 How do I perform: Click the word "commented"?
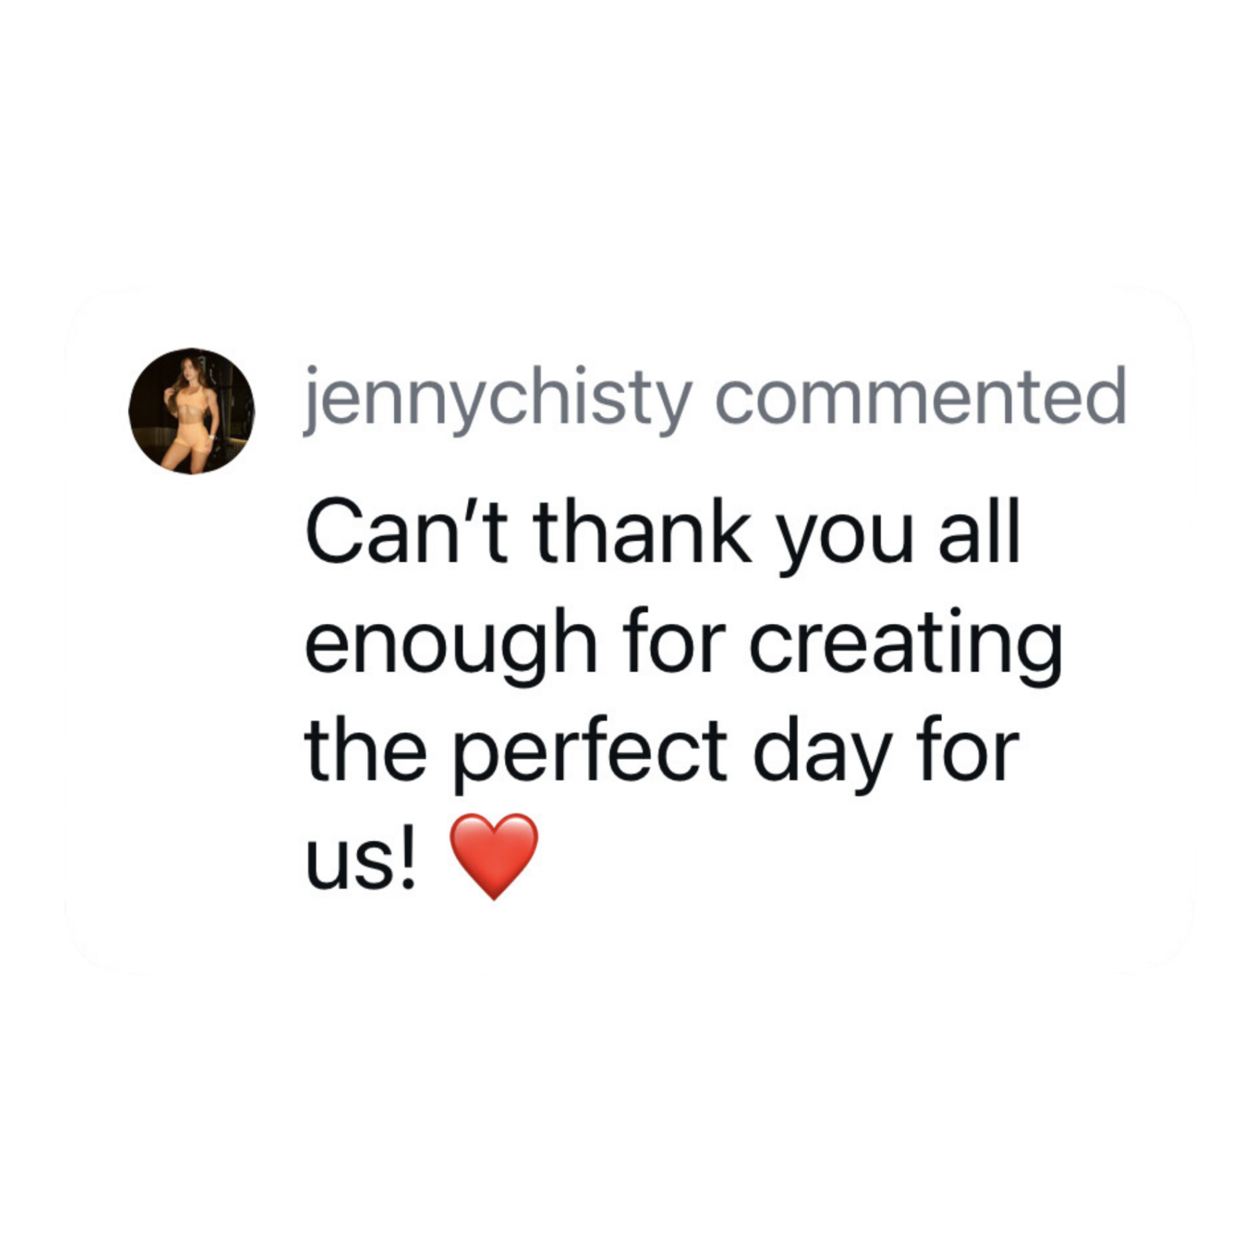tap(920, 396)
